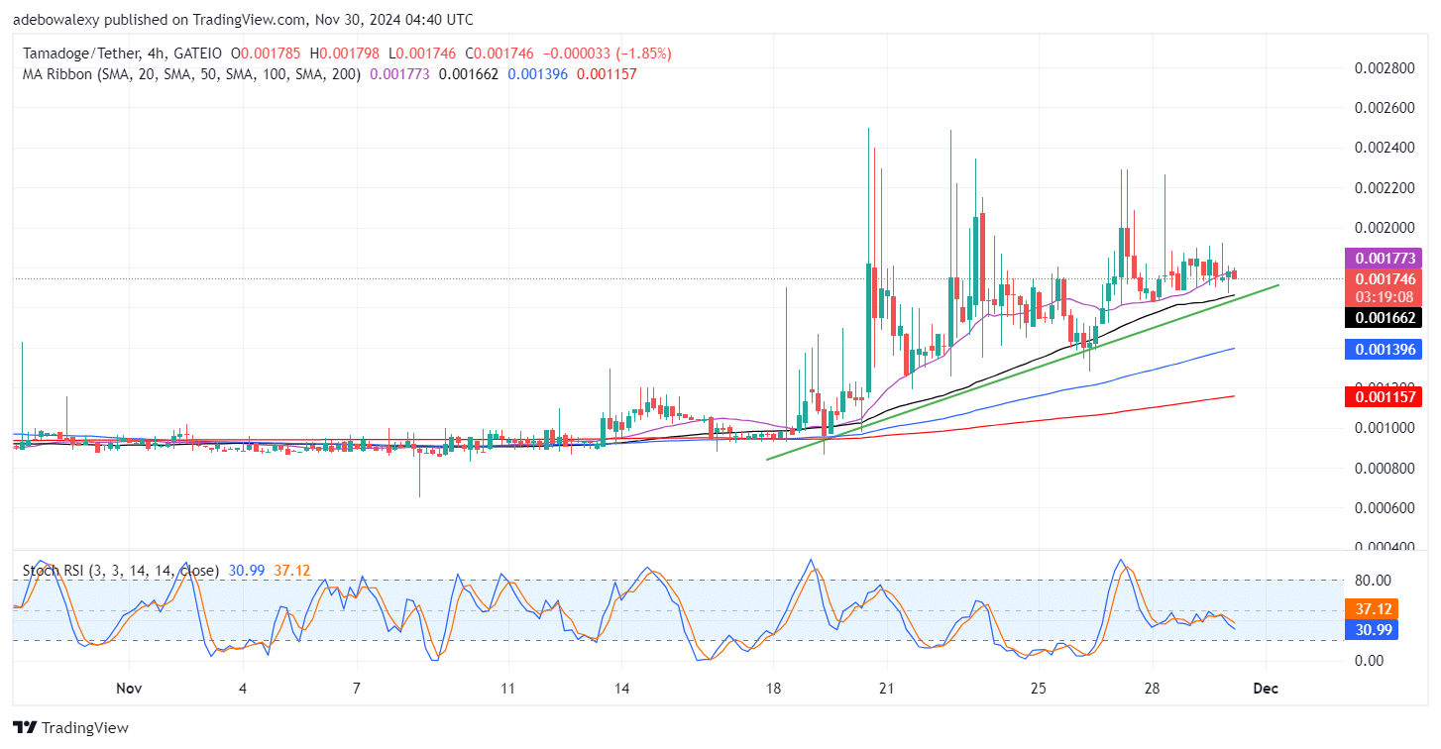Click the red 0.001746 current price label
Image resolution: width=1441 pixels, height=749 pixels.
[1383, 280]
